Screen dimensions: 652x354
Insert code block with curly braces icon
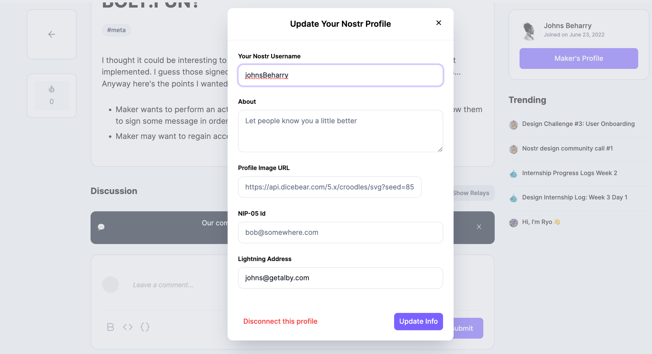145,327
